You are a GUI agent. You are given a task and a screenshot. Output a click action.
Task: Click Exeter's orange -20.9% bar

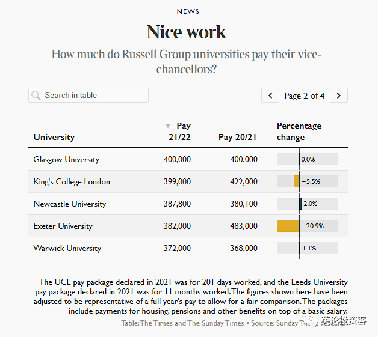288,226
